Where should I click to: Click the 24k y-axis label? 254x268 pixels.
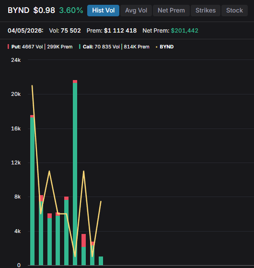click(x=16, y=60)
